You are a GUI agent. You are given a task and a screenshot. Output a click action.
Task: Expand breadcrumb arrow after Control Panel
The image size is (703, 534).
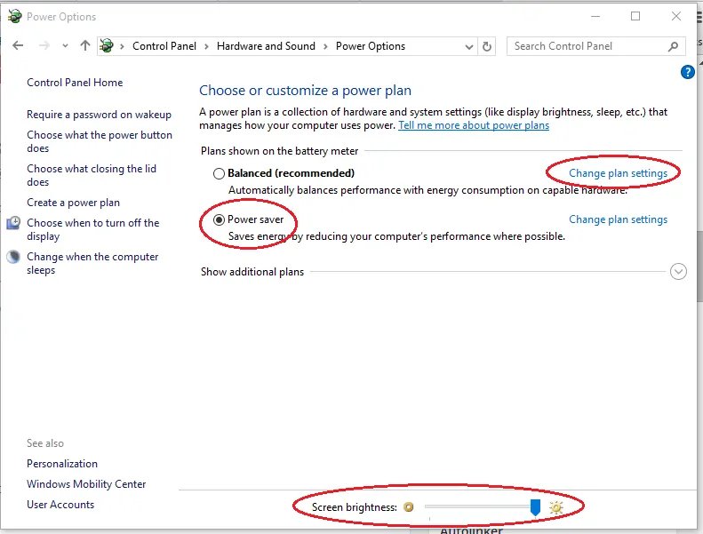pyautogui.click(x=206, y=46)
